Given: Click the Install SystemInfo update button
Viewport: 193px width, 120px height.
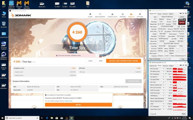Looking at the screenshot, I should pyautogui.click(x=78, y=104).
